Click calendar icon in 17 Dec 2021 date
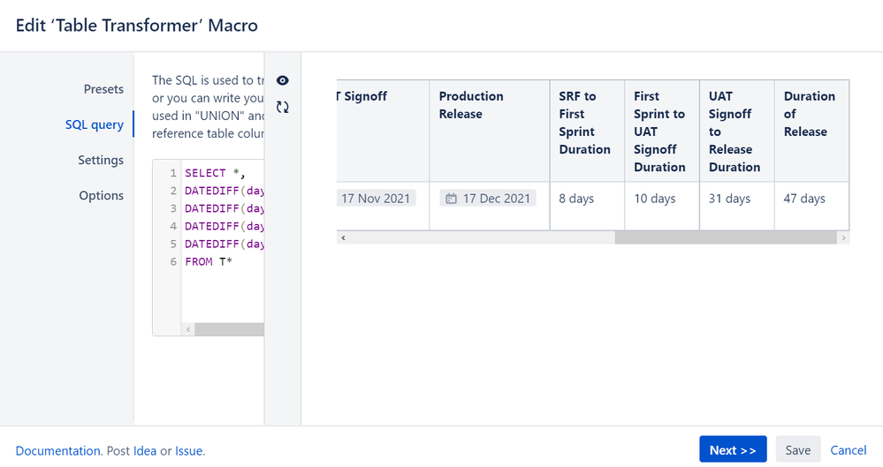883x467 pixels. click(x=451, y=199)
